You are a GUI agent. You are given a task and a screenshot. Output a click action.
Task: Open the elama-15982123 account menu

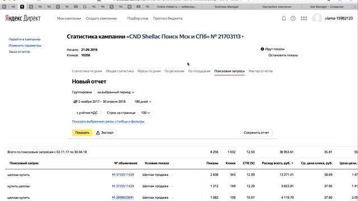[x=338, y=18]
